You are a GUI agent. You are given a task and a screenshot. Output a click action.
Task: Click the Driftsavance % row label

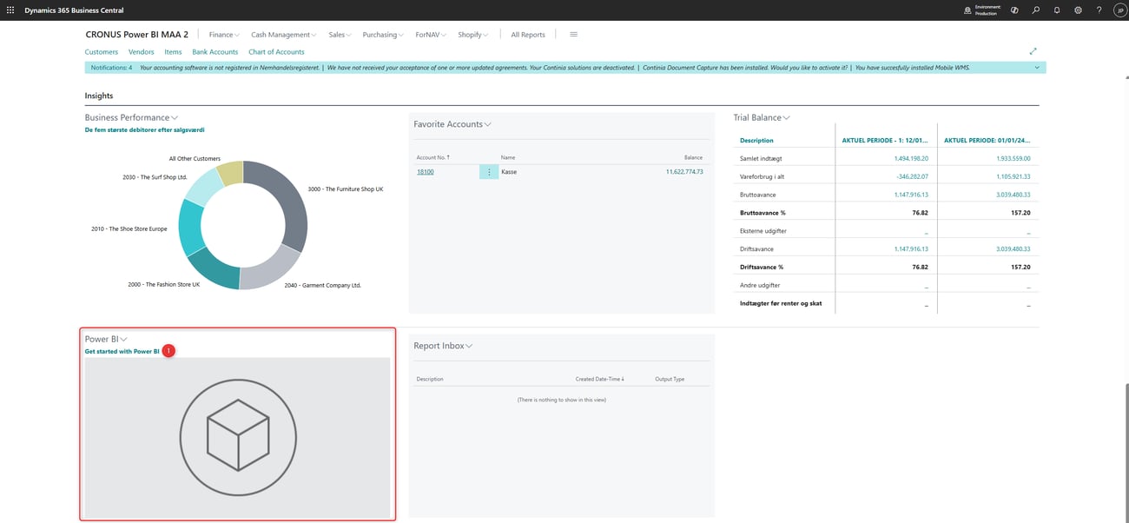(x=761, y=268)
